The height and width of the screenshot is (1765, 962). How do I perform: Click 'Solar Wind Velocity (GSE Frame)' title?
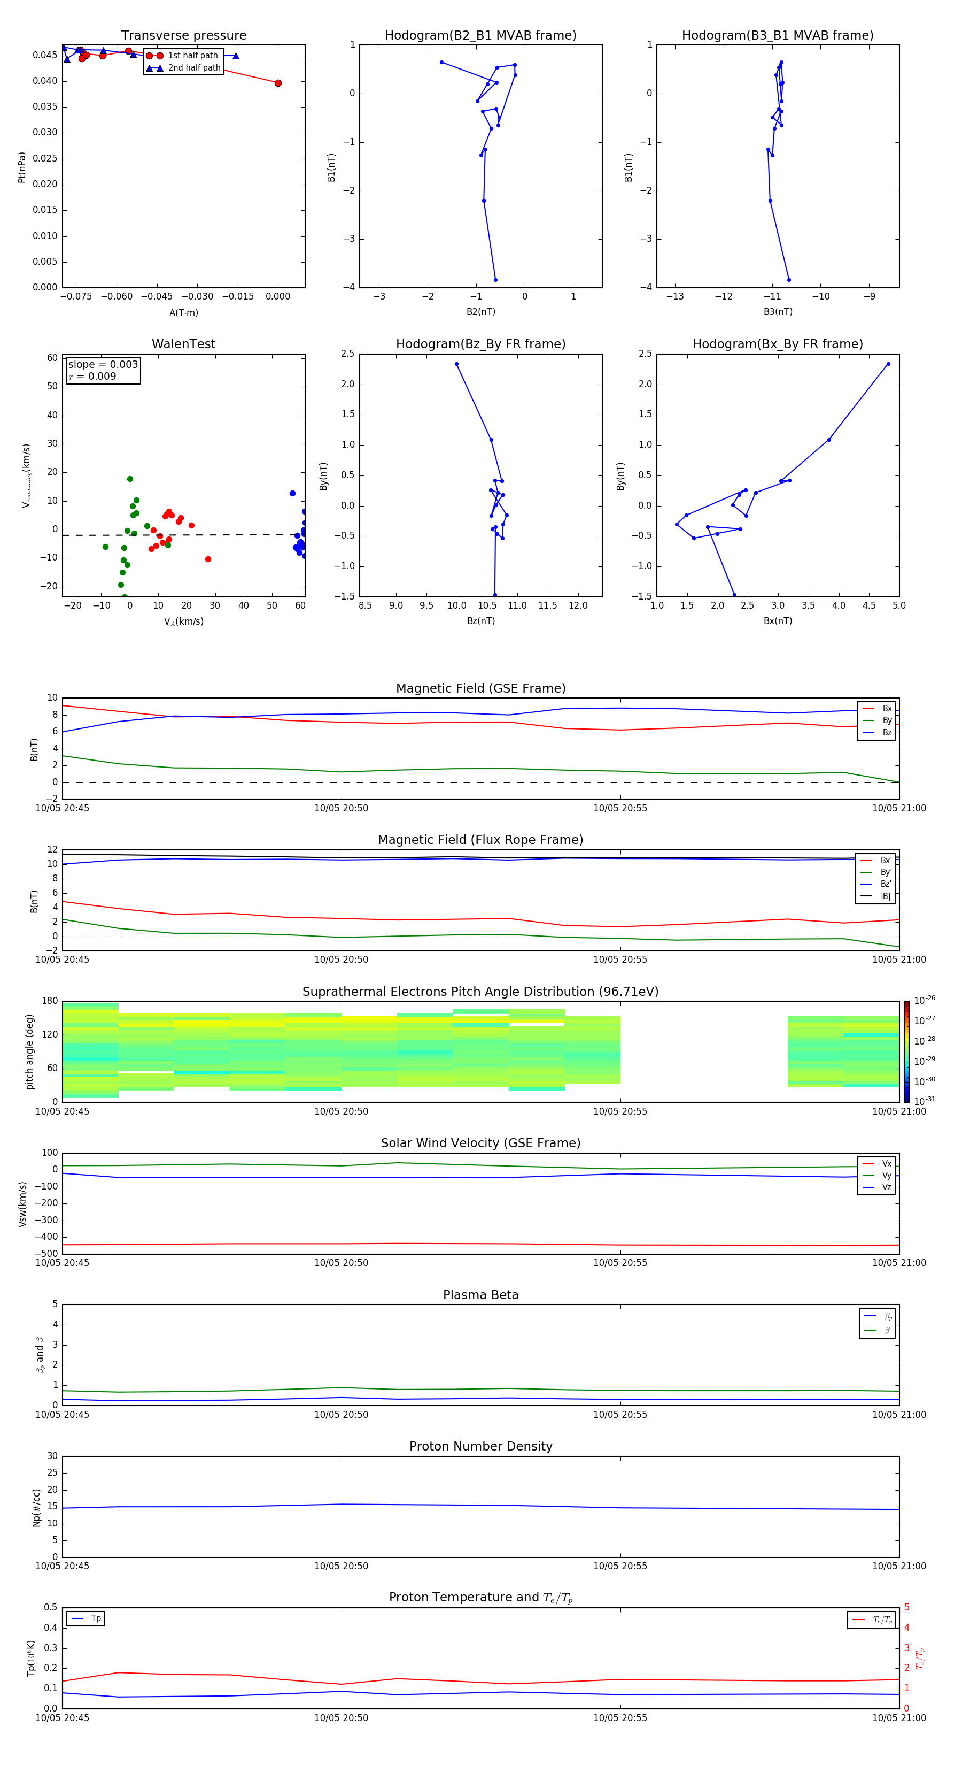[480, 1143]
